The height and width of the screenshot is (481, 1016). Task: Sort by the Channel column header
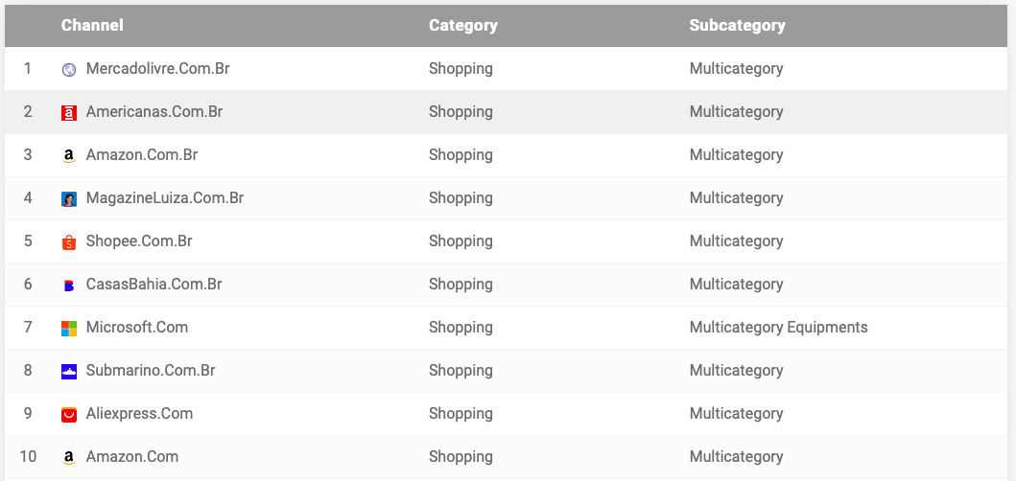point(92,25)
